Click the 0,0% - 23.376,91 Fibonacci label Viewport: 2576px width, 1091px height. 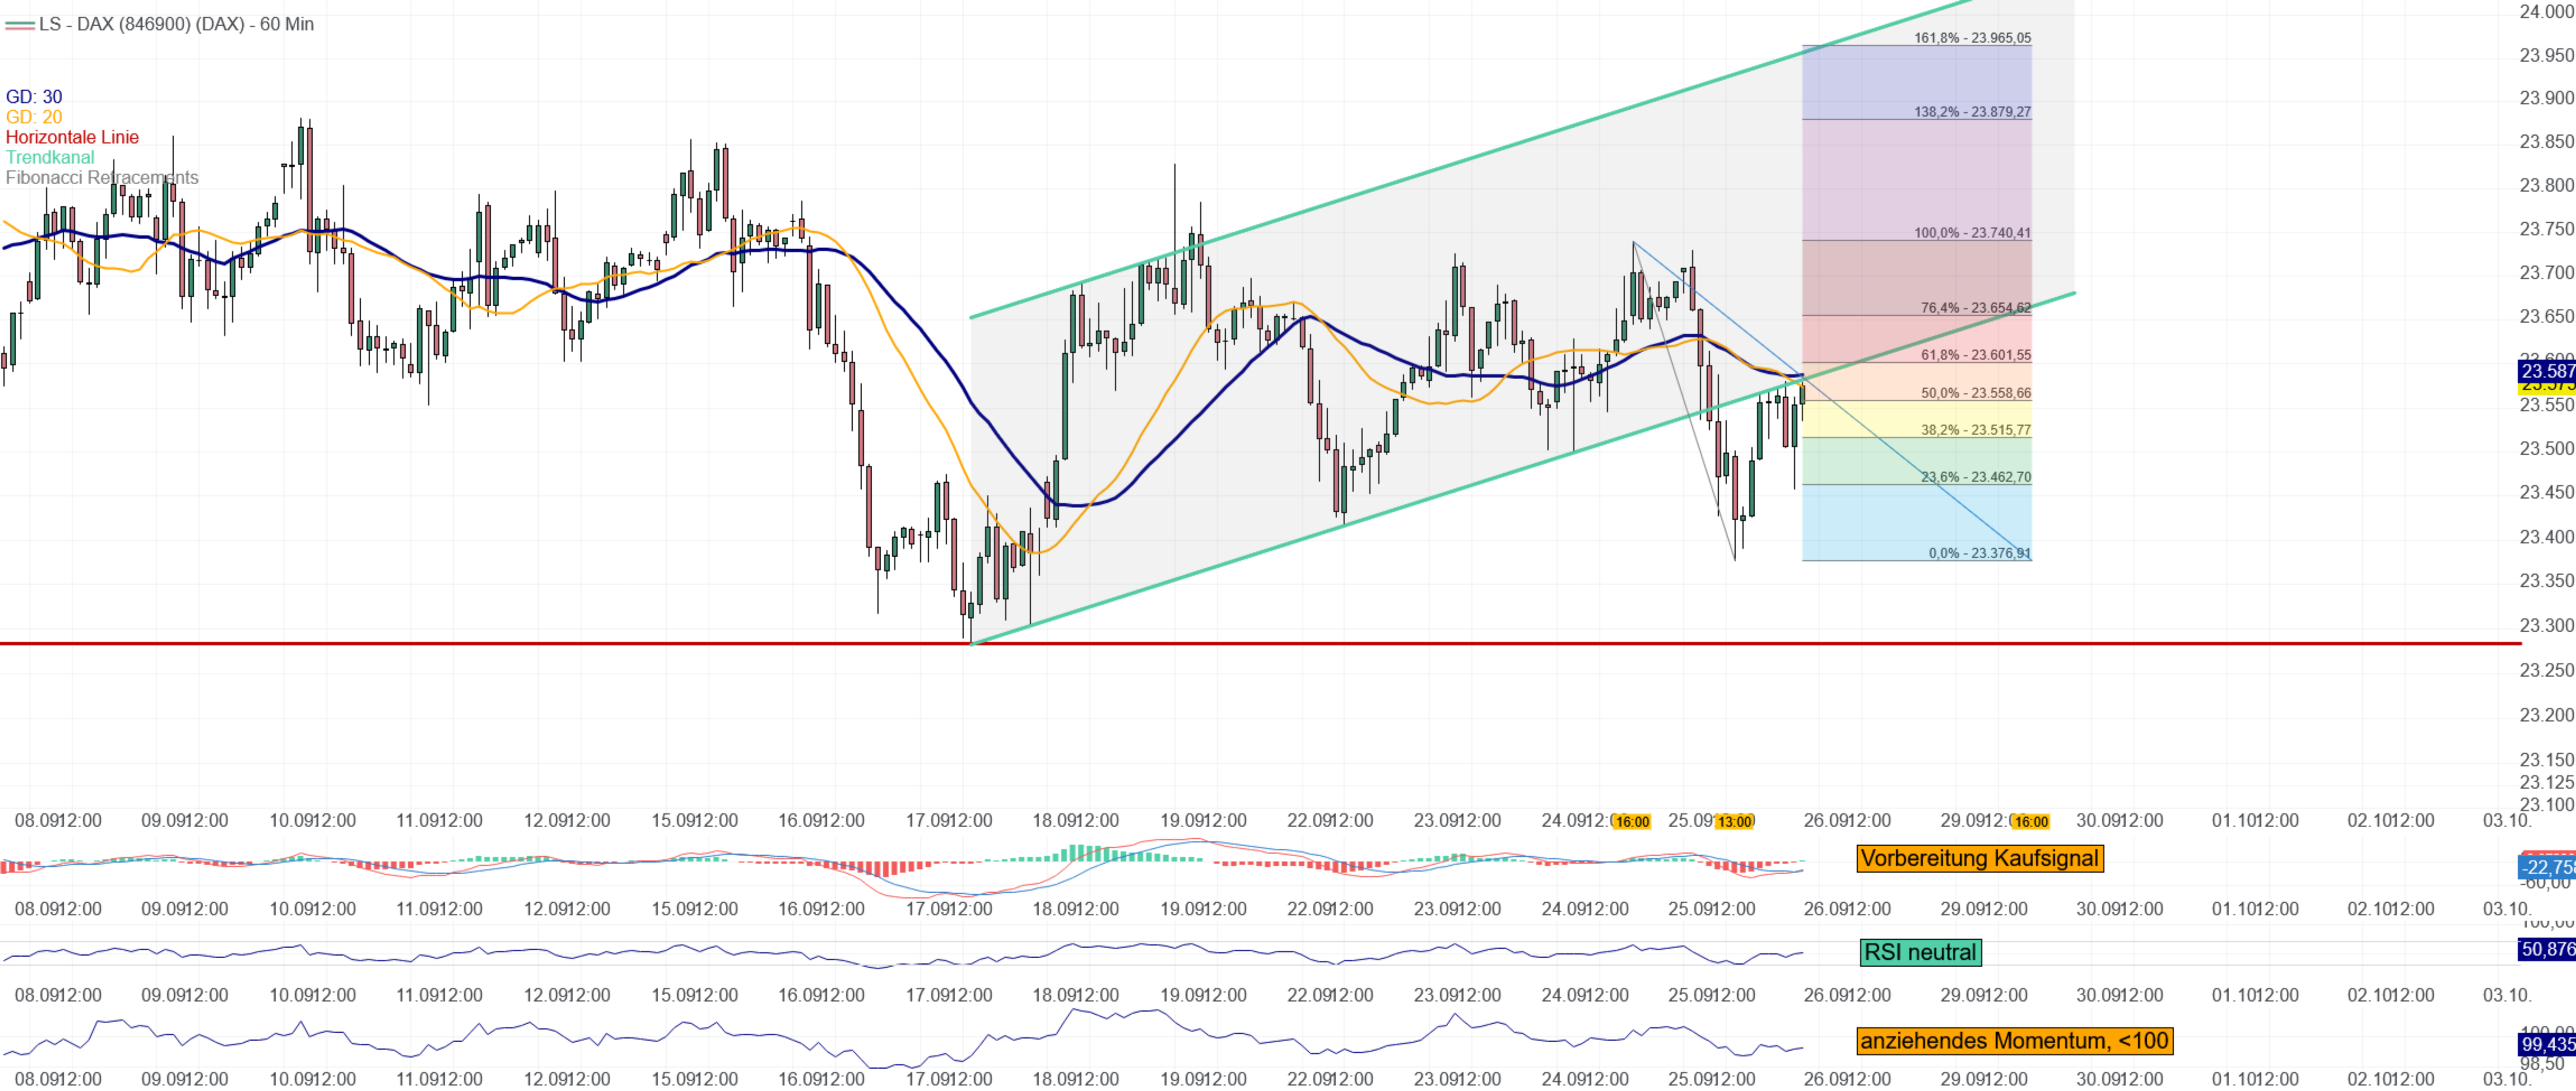click(x=1979, y=553)
